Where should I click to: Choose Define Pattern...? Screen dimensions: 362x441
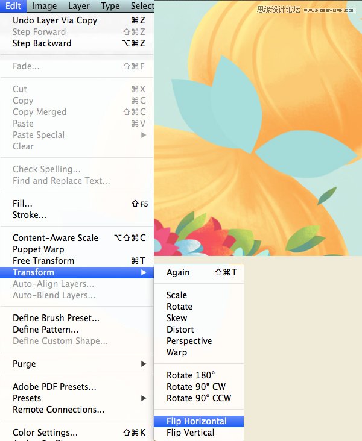coord(77,330)
